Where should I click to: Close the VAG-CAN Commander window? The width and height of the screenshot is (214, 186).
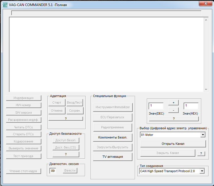(x=205, y=3)
